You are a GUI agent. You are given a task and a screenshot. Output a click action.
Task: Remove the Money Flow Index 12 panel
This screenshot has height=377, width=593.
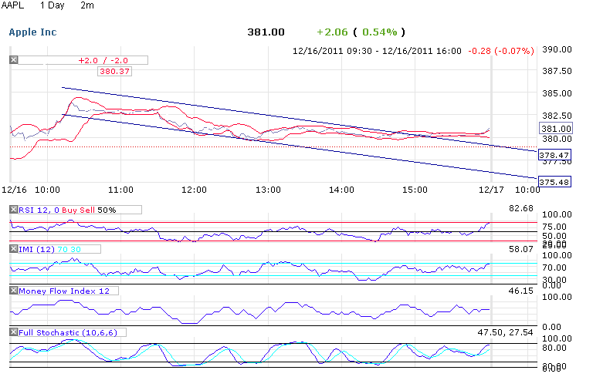click(x=14, y=291)
